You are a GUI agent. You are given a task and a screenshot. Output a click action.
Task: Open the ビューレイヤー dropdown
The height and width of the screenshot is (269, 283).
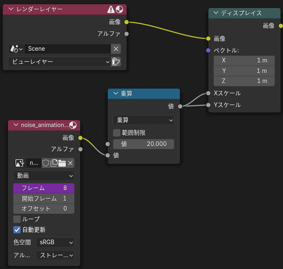coord(60,62)
